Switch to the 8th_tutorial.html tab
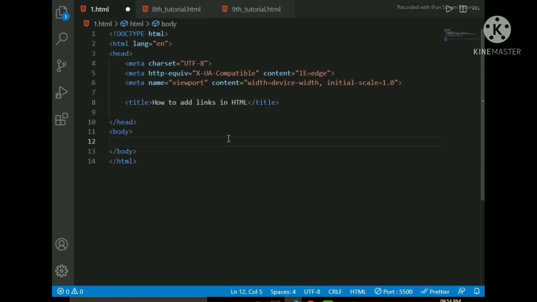The width and height of the screenshot is (537, 302). (176, 9)
